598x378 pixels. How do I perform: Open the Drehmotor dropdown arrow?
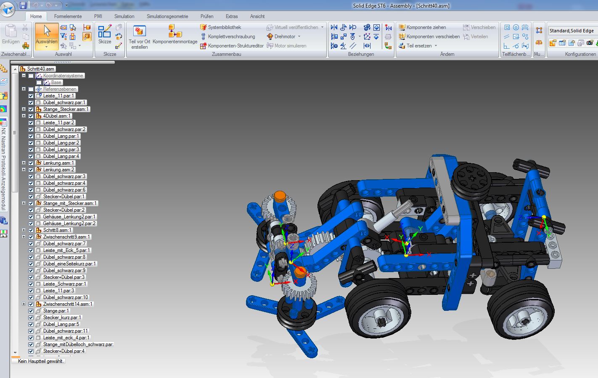tap(299, 37)
